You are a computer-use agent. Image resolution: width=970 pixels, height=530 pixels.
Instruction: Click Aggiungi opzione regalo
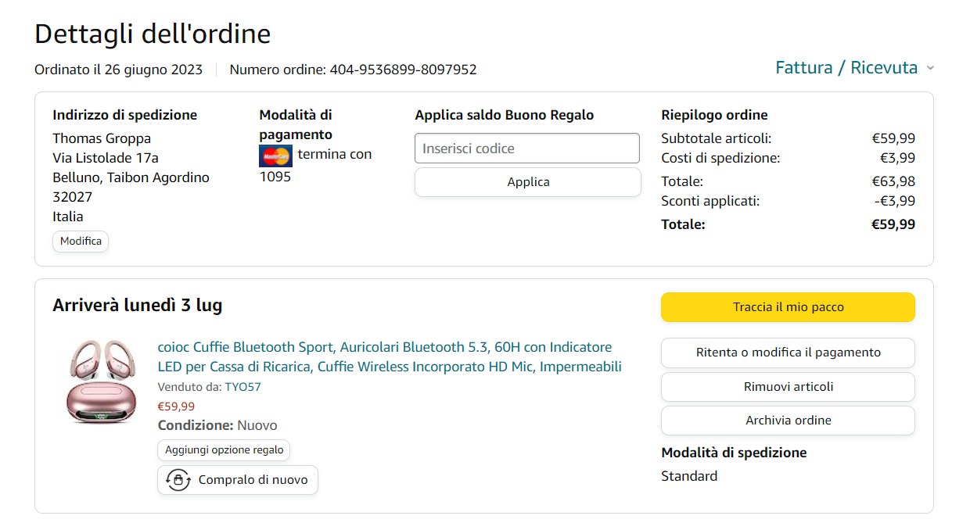point(225,450)
